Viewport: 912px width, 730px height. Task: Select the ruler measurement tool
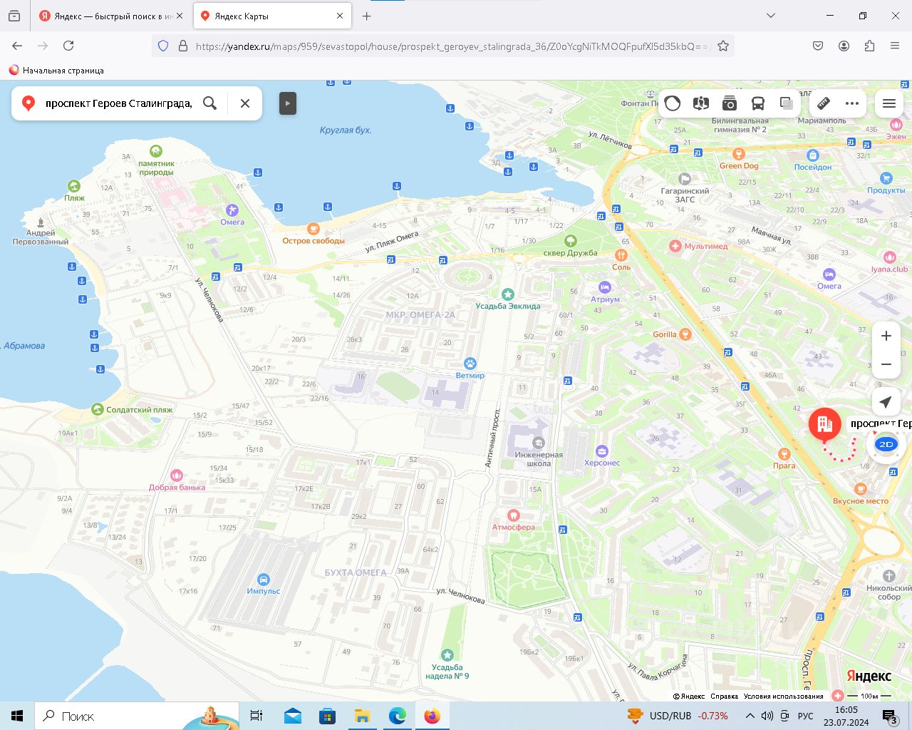(824, 103)
